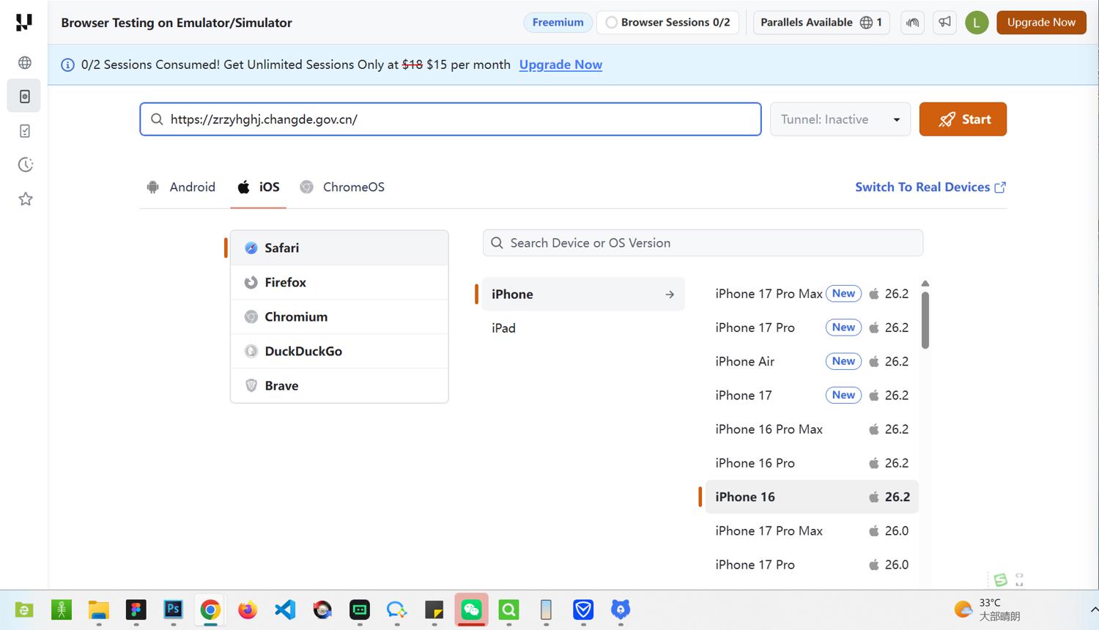
Task: Choose Safari in browser list
Action: pyautogui.click(x=339, y=248)
